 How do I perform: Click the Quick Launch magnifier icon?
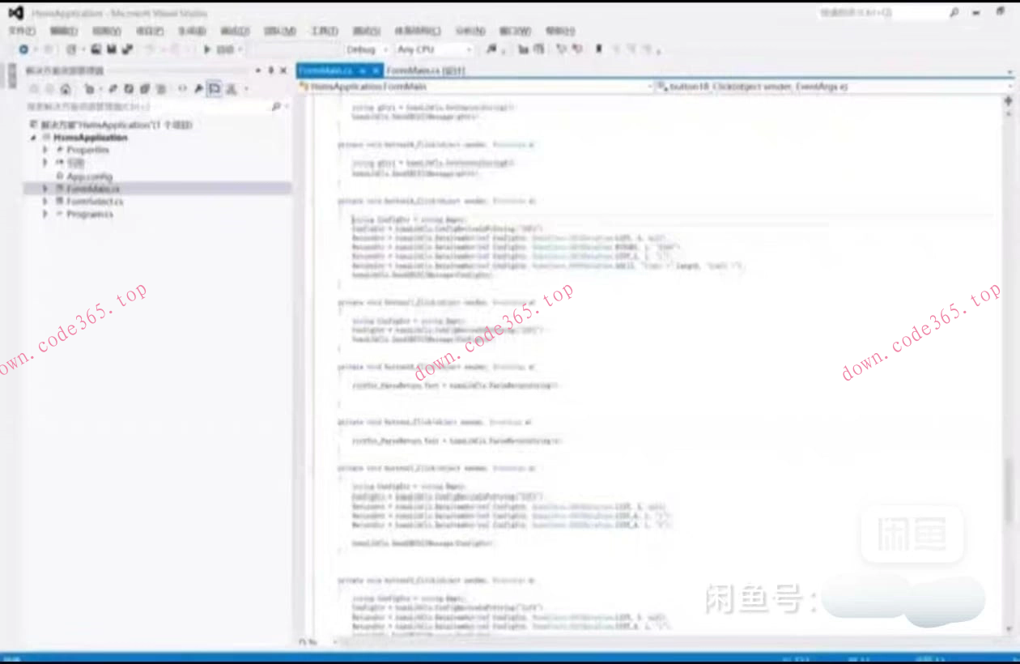pos(954,13)
